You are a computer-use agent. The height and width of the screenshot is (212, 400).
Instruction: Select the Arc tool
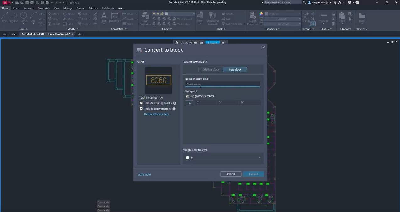[x=33, y=17]
